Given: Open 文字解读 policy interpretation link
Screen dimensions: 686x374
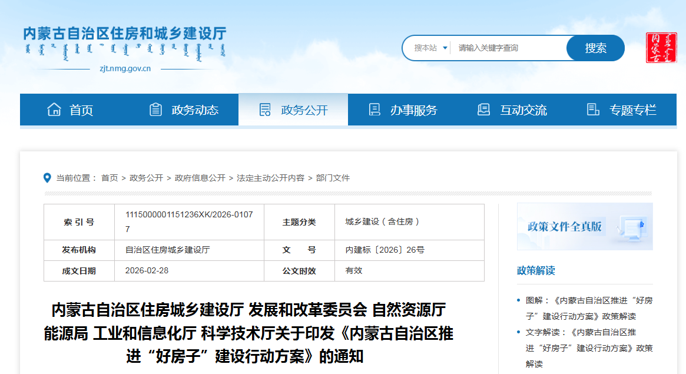Looking at the screenshot, I should pos(589,340).
